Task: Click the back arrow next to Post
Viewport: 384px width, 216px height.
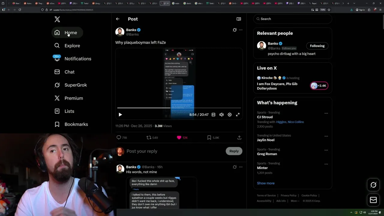Action: pos(118,19)
